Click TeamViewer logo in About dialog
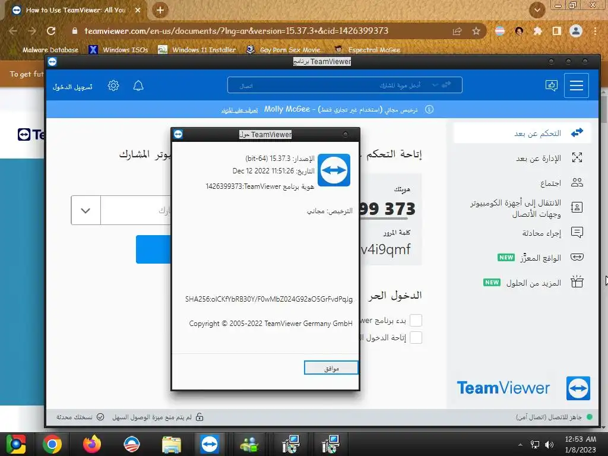This screenshot has width=608, height=456. coord(334,170)
